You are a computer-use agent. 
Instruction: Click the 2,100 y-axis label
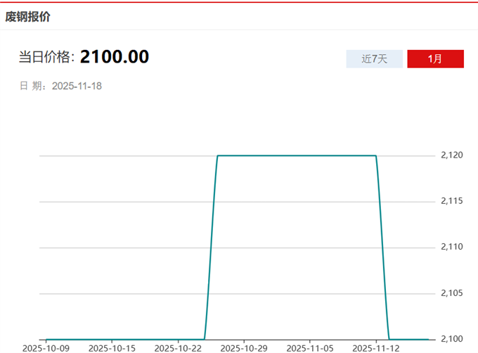(x=451, y=339)
